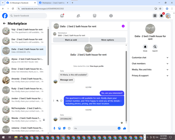Open the purple conversation information icon
175x140 pixels.
point(123,26)
